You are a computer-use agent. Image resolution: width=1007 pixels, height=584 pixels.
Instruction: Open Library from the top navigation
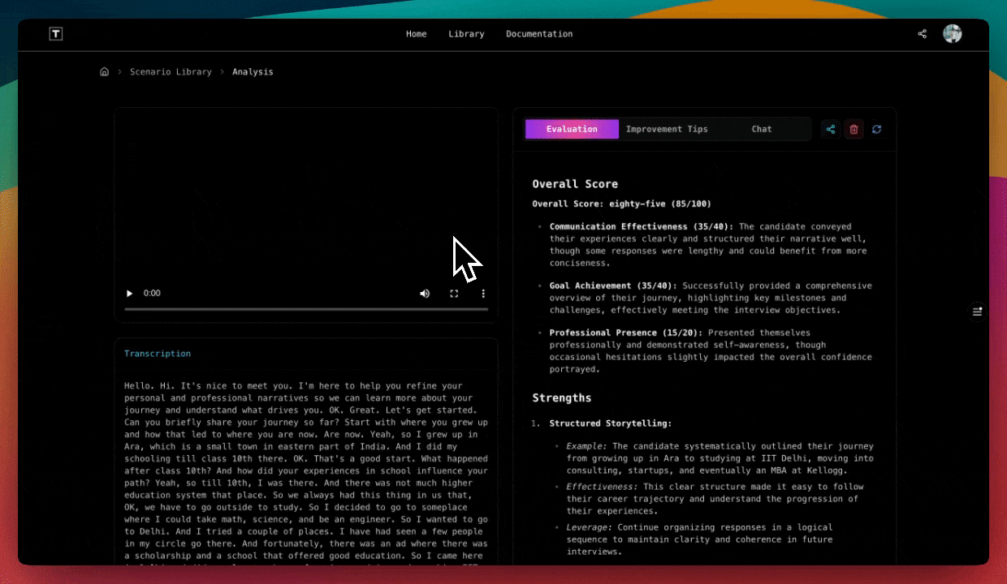466,34
